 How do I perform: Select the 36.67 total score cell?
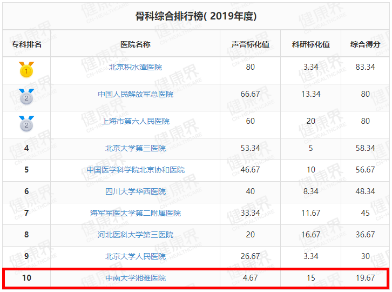(365, 234)
